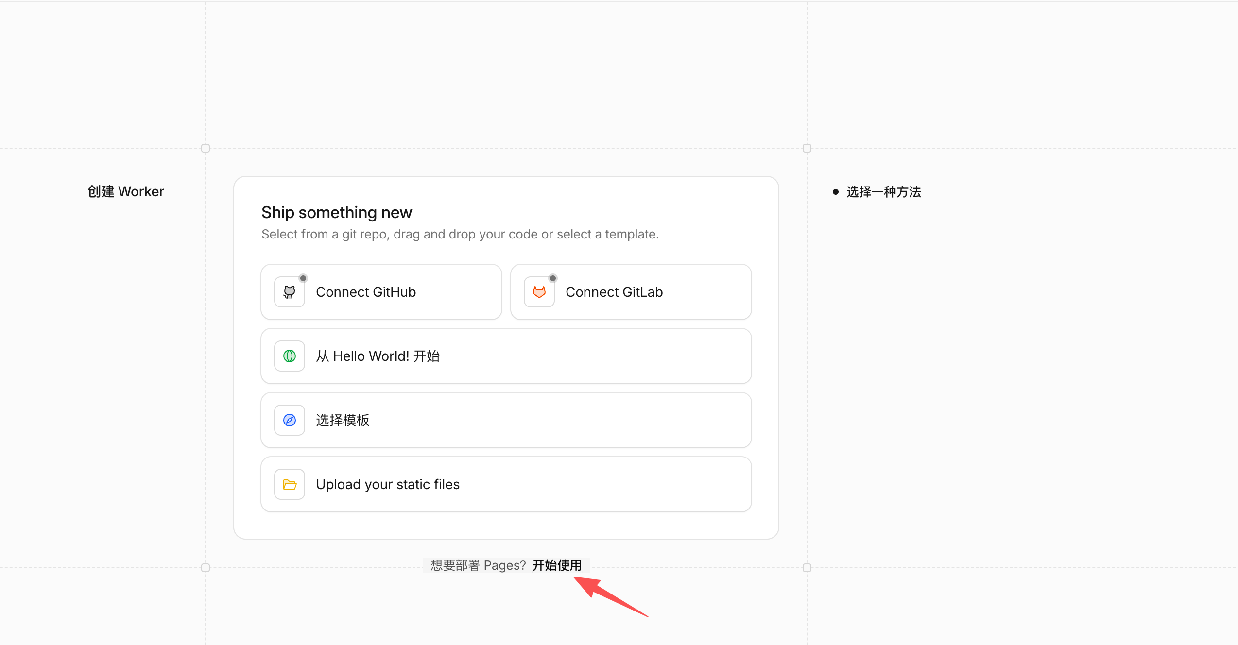Click the 创建 Worker heading
1238x645 pixels.
coord(126,191)
